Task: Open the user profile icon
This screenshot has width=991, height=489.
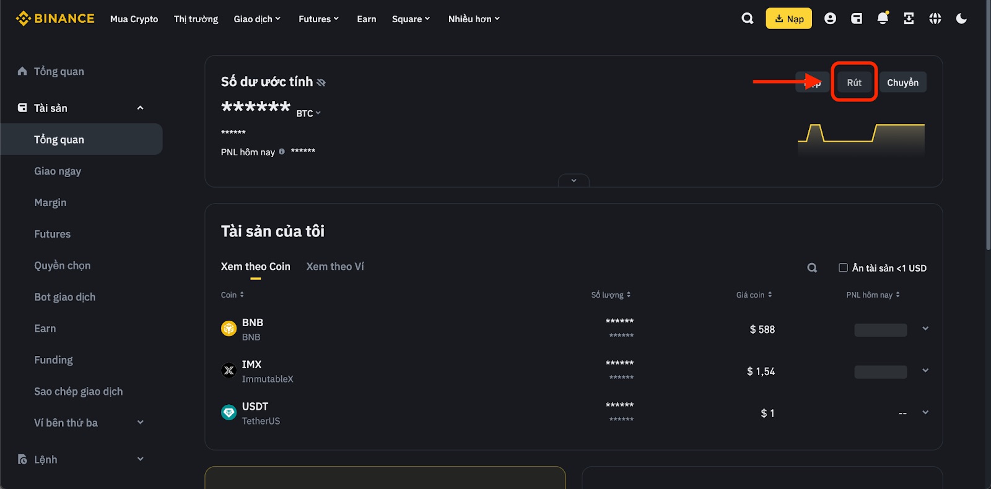Action: coord(830,19)
